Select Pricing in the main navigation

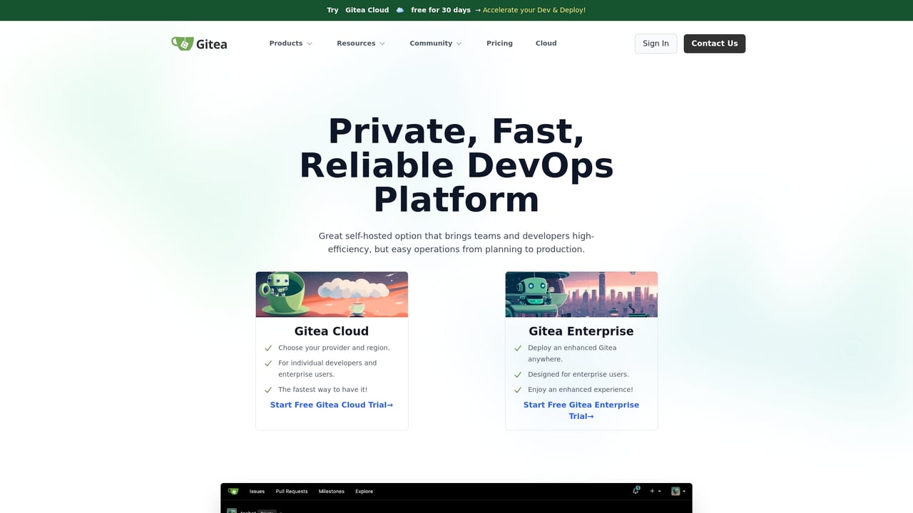tap(499, 43)
